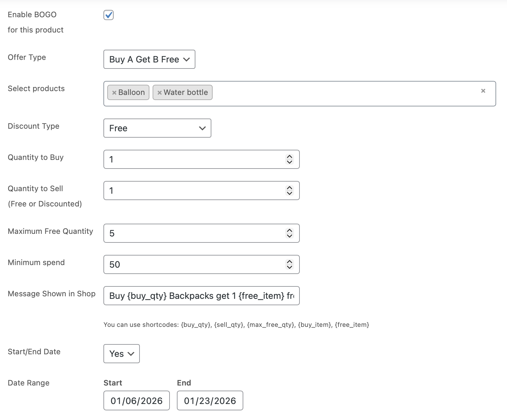Clear all selected products

pyautogui.click(x=483, y=91)
